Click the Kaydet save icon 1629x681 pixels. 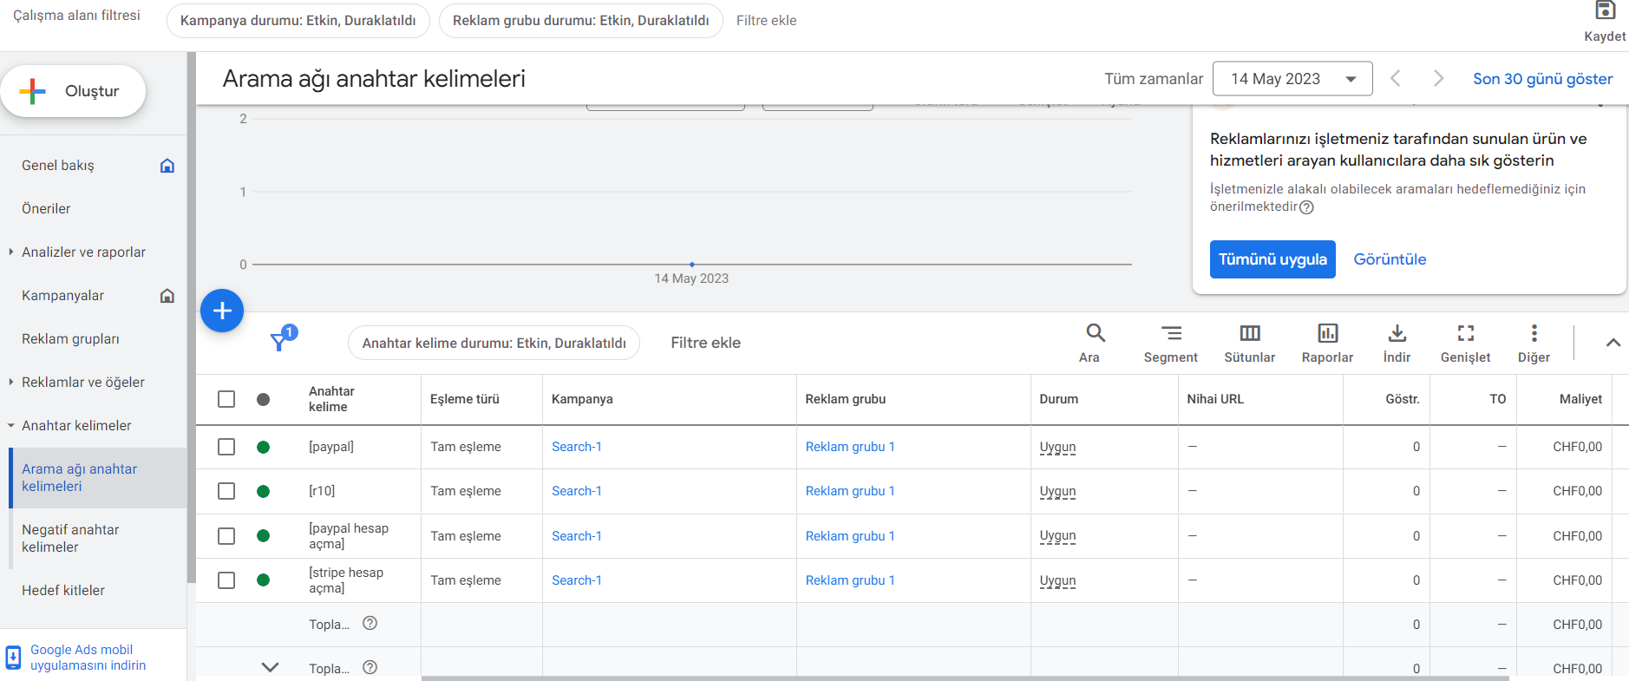1605,10
